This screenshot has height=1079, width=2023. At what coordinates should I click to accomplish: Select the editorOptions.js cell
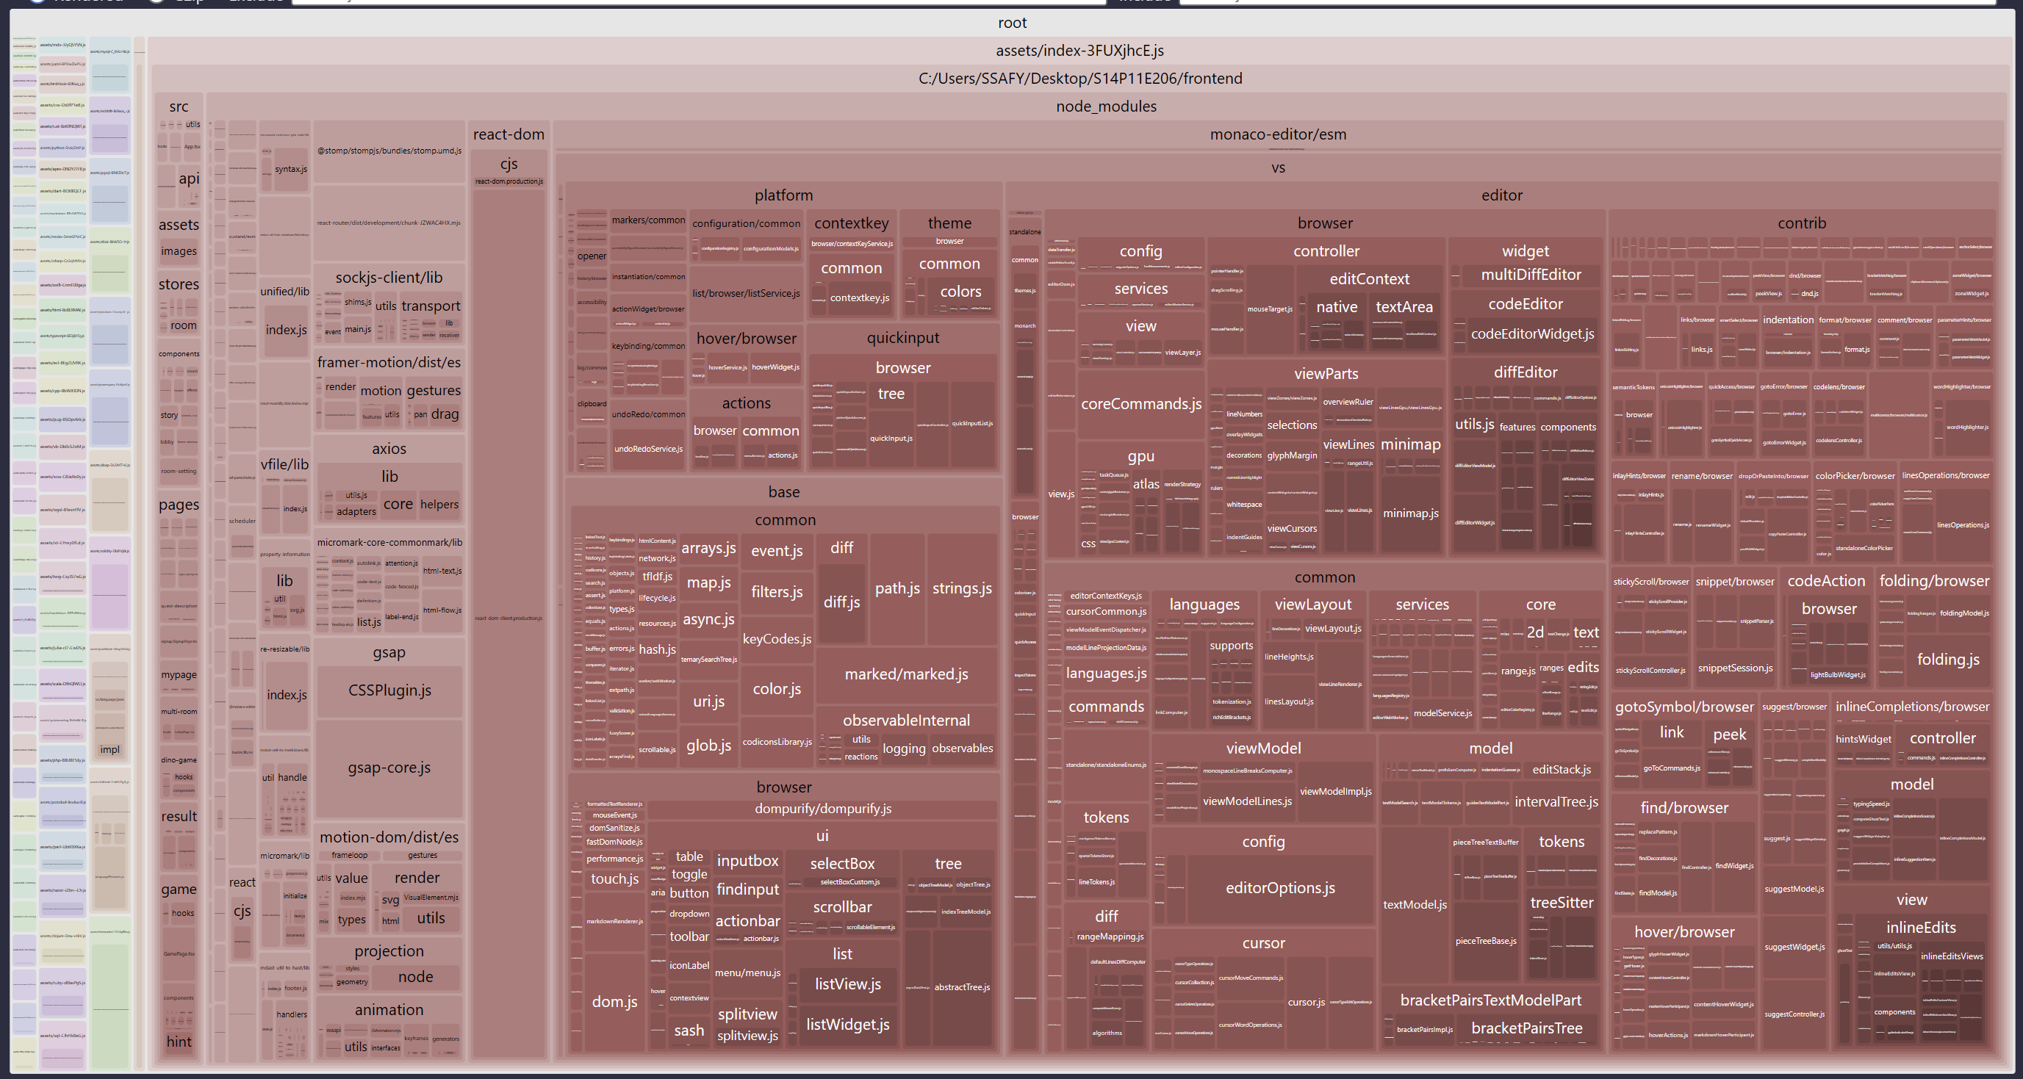1279,887
